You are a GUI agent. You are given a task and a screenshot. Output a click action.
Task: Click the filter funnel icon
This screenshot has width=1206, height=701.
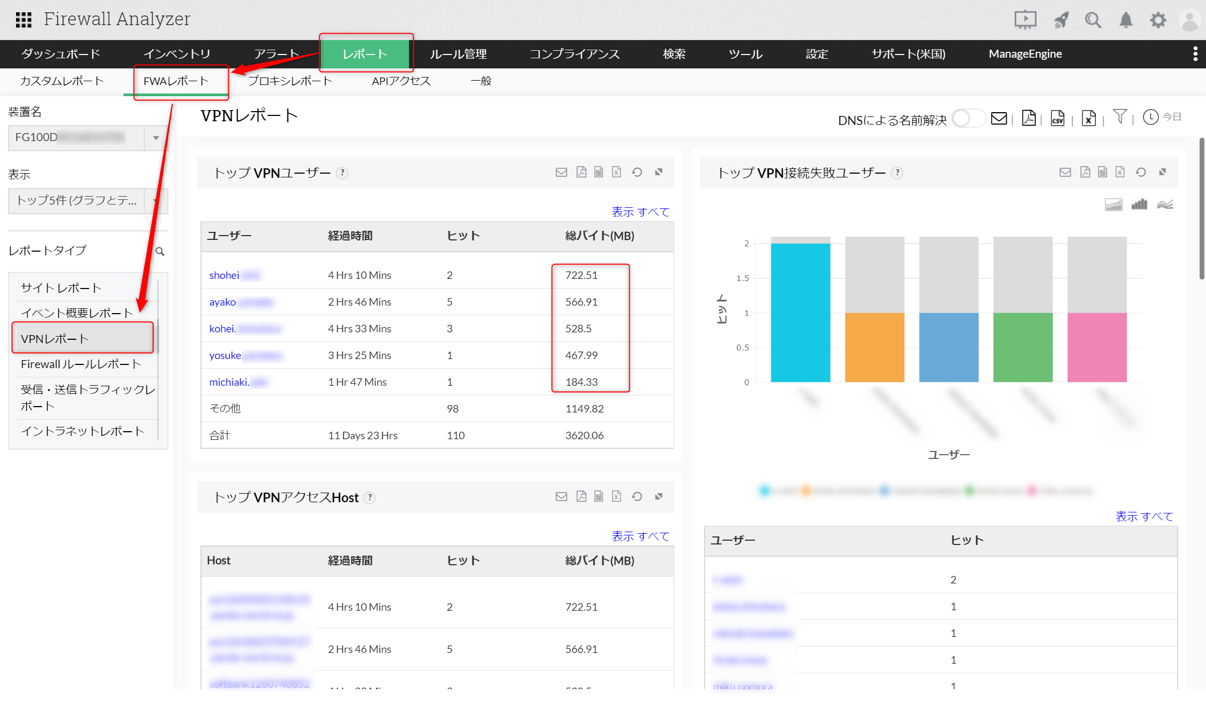coord(1119,116)
